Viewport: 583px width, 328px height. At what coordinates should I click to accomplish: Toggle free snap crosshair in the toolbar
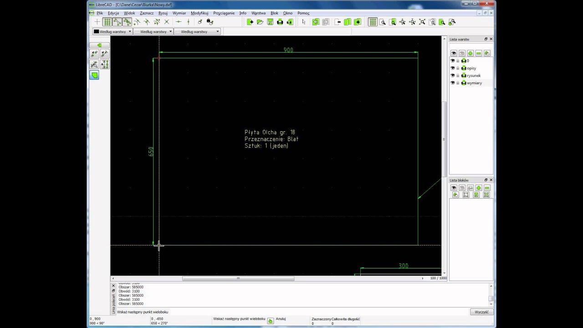pyautogui.click(x=97, y=22)
